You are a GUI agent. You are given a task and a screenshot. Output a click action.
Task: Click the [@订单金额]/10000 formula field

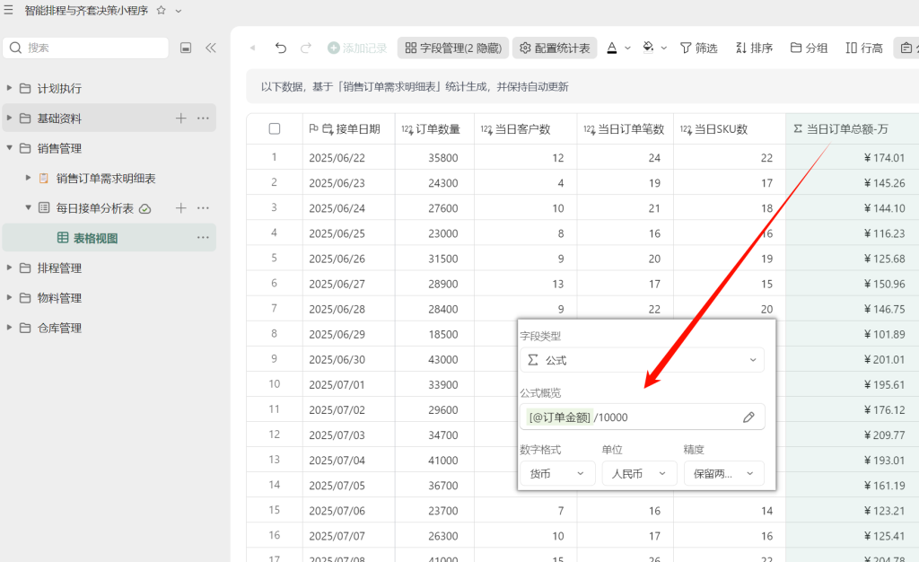click(643, 417)
